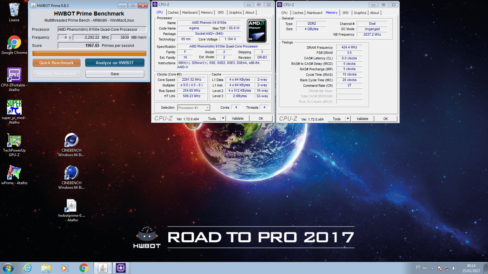Open the lower CINEBENCH desktop icon
488x274 pixels.
71,177
